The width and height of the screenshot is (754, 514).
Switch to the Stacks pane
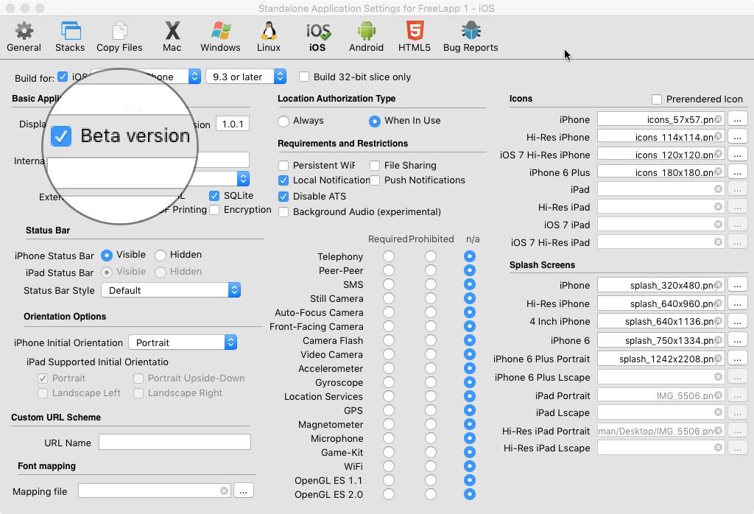(70, 37)
